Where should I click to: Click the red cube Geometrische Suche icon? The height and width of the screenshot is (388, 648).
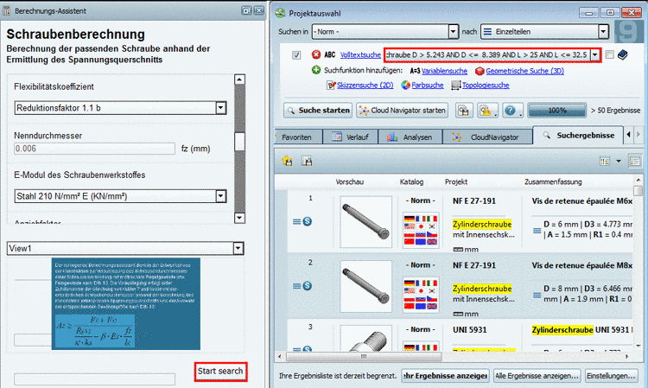point(480,71)
